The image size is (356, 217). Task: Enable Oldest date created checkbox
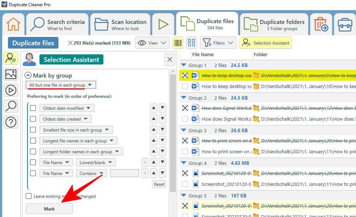pyautogui.click(x=33, y=119)
